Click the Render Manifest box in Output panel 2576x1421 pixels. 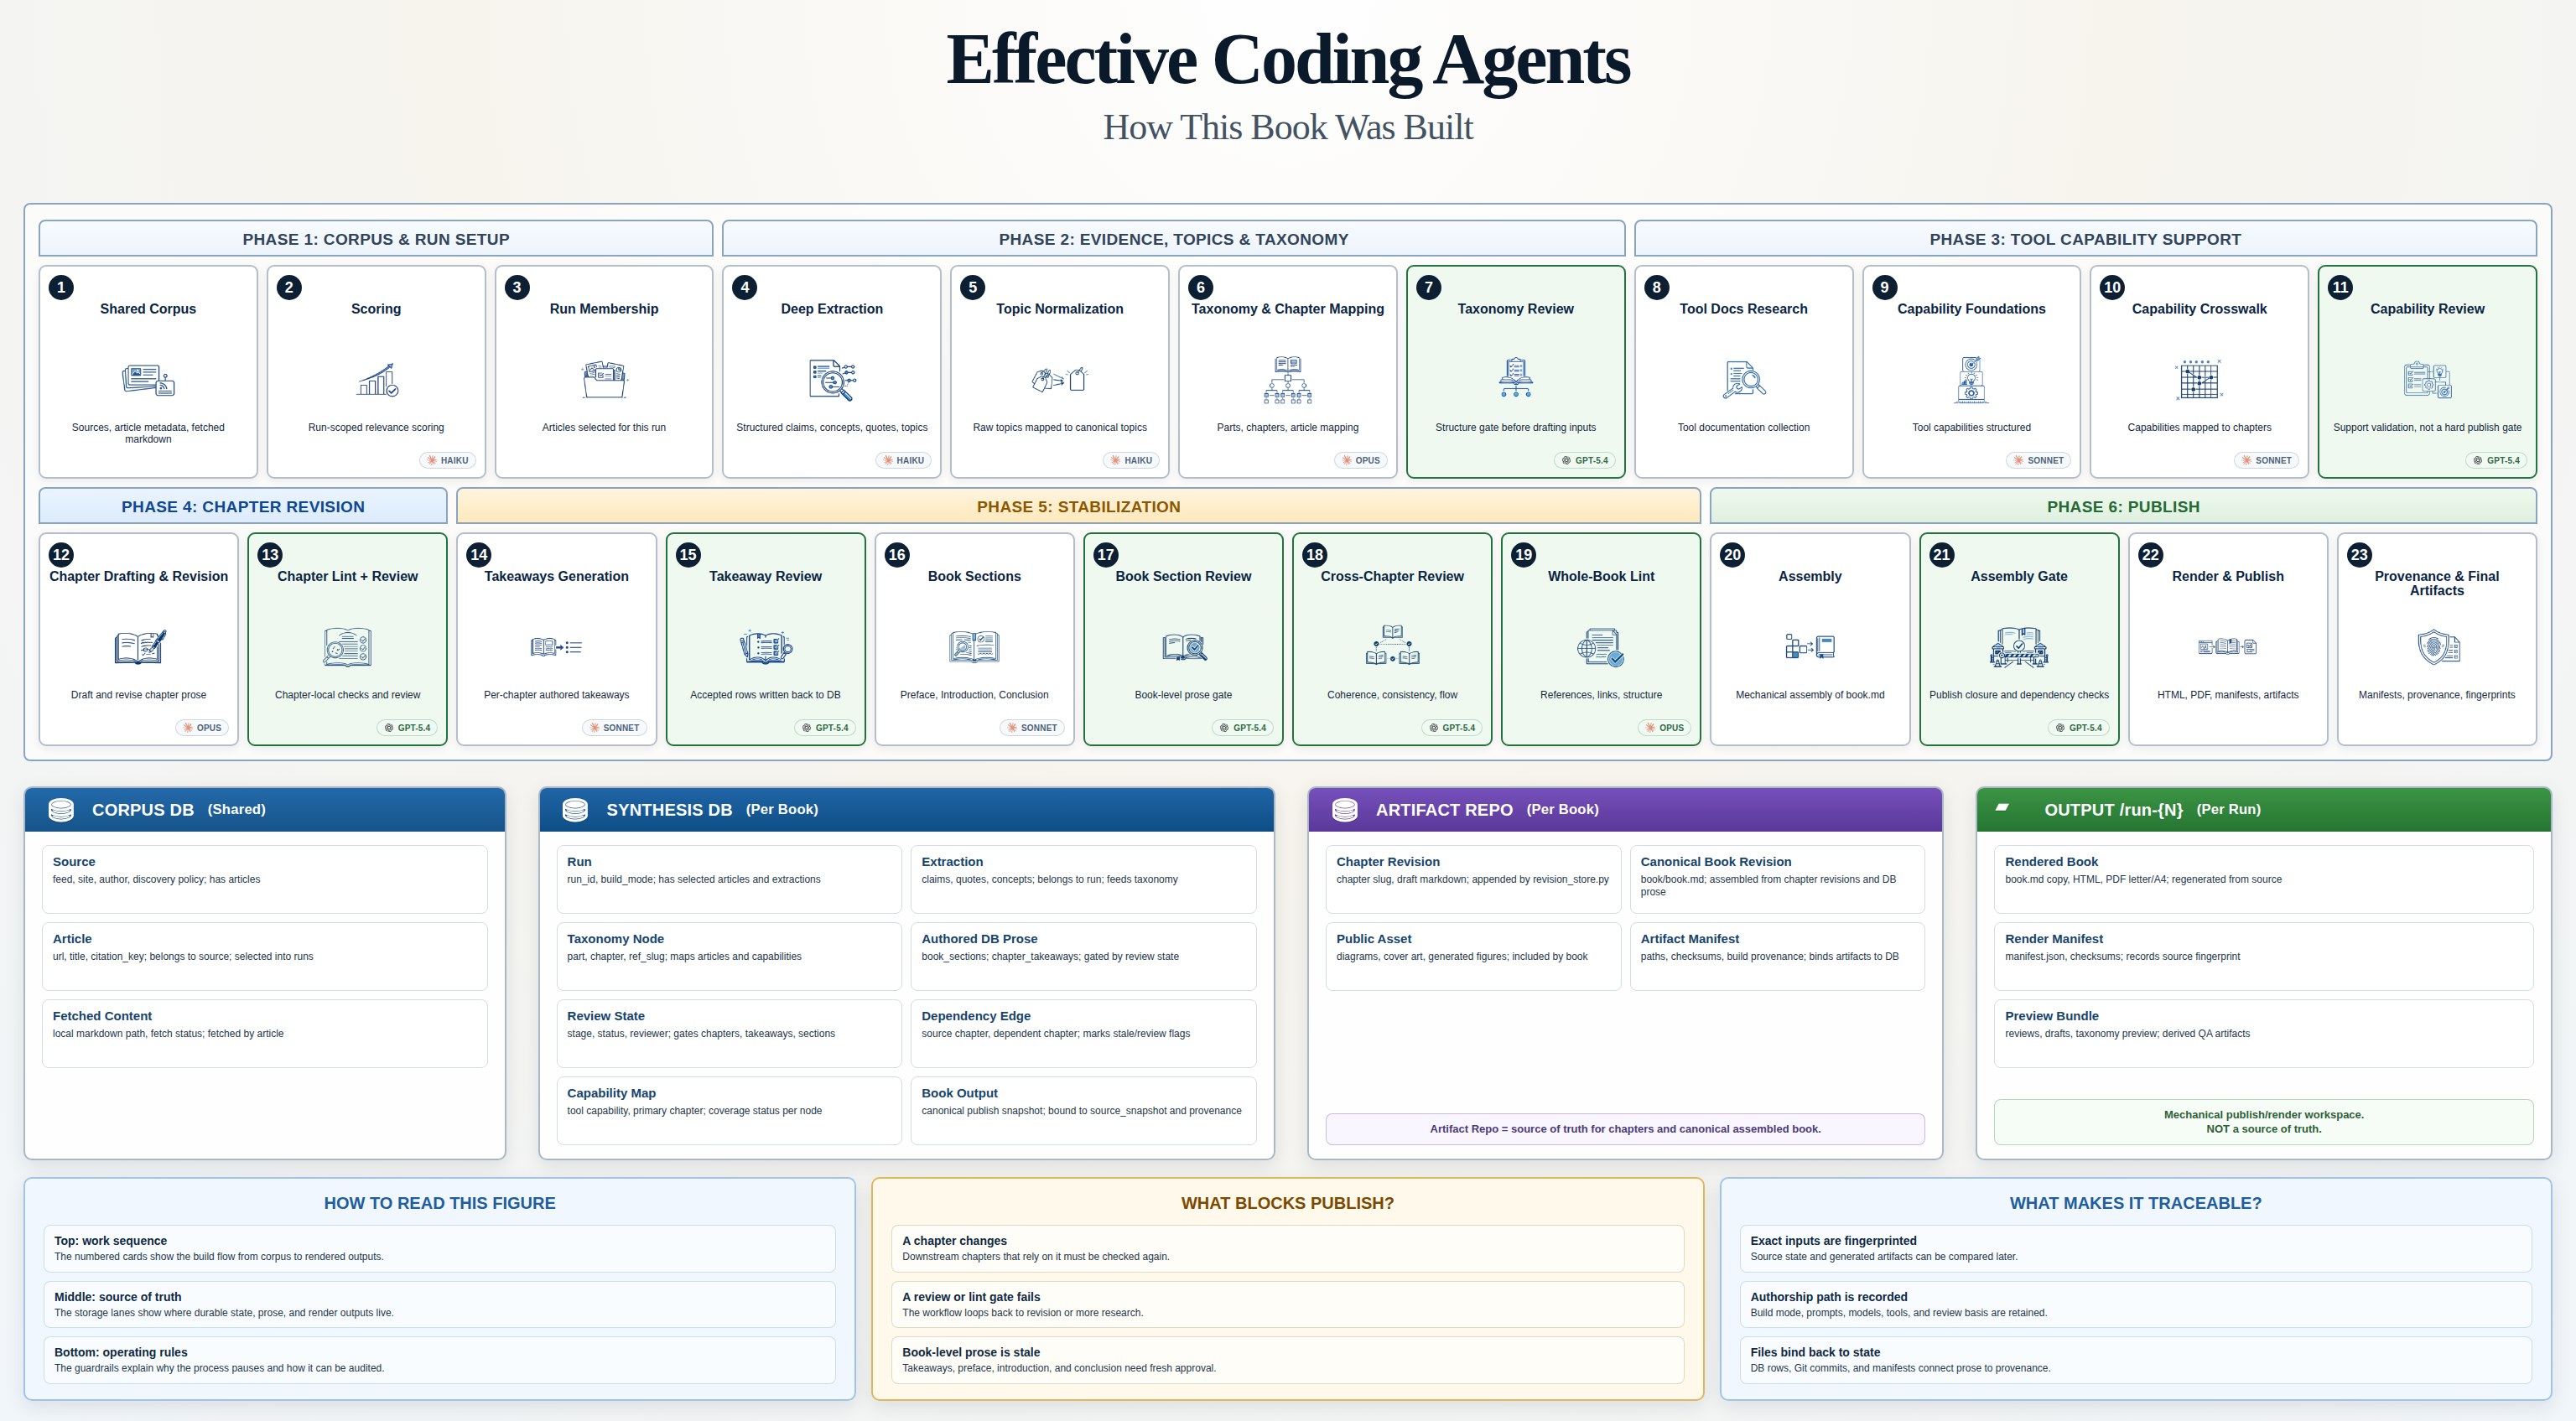point(2263,956)
